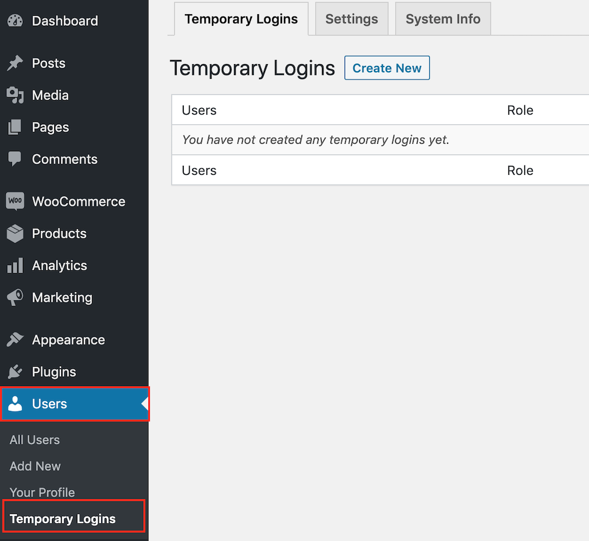This screenshot has height=541, width=589.
Task: Switch to the Settings tab
Action: [x=352, y=19]
